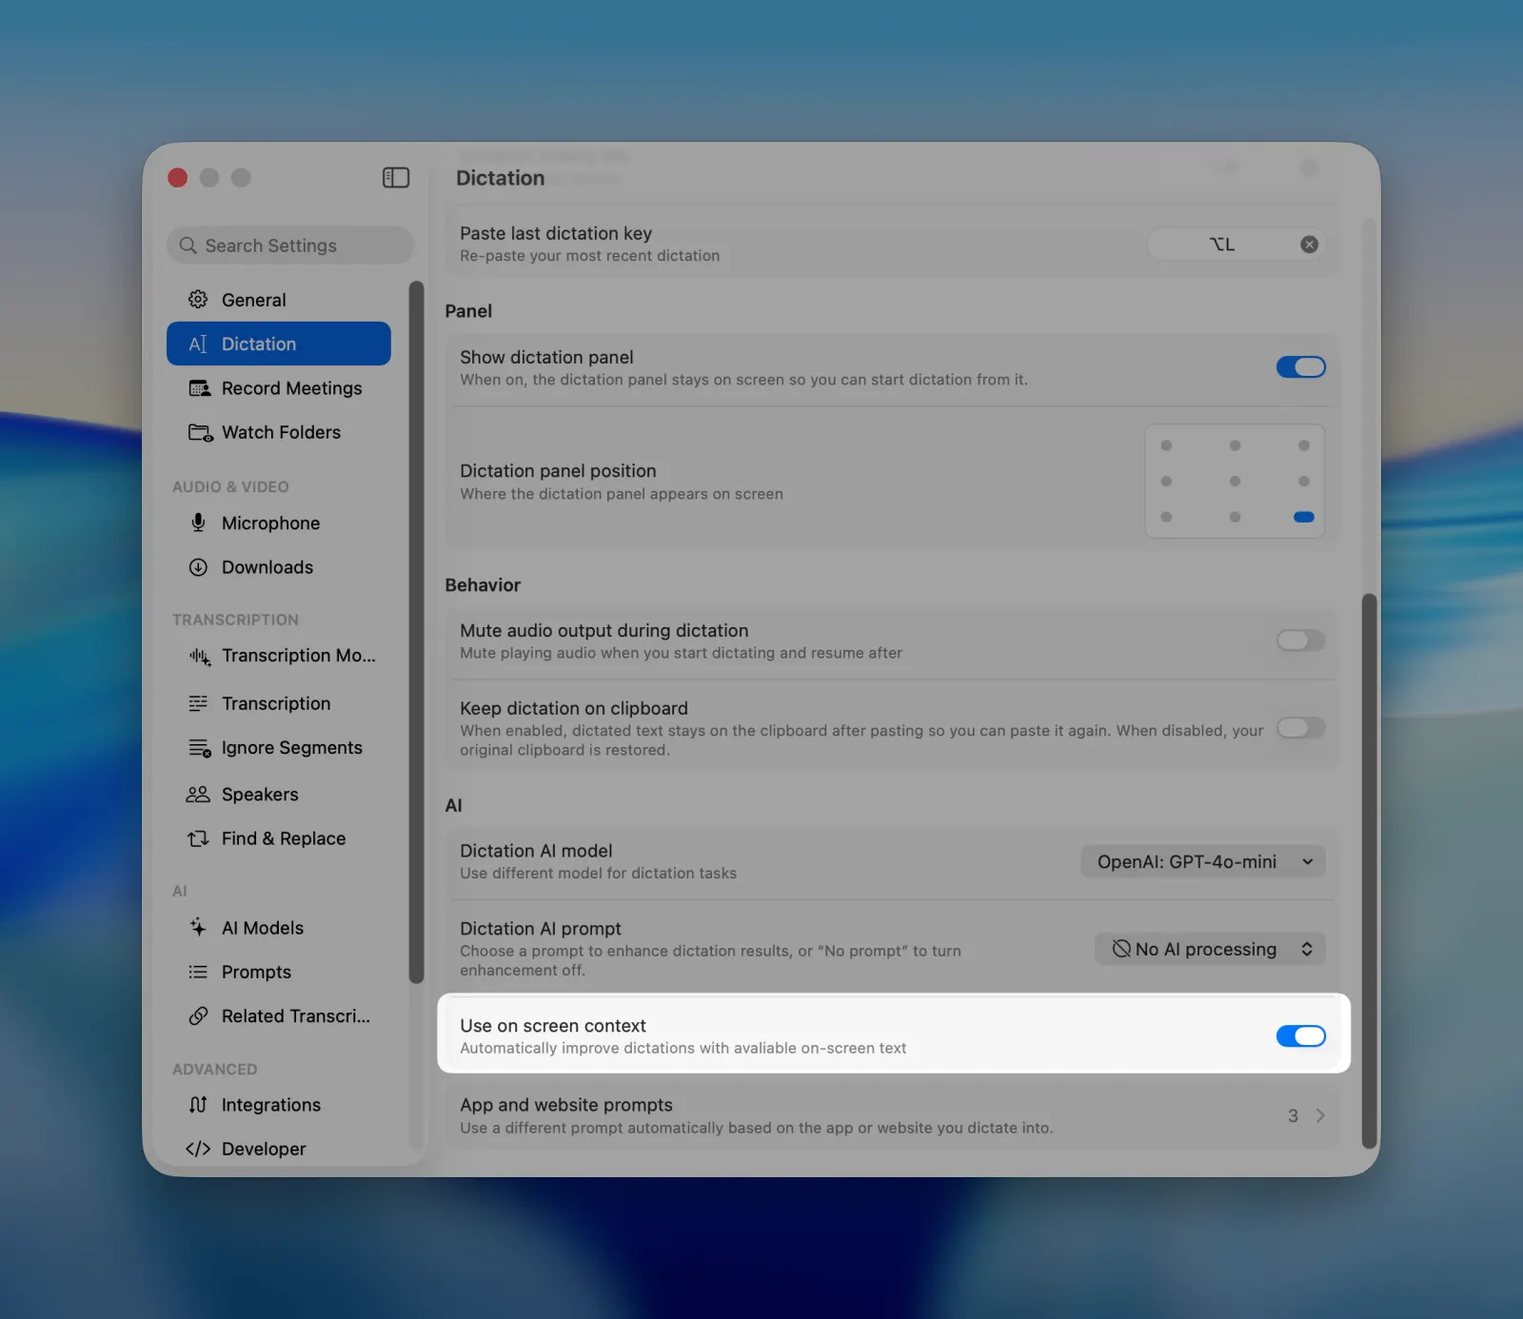Image resolution: width=1523 pixels, height=1319 pixels.
Task: Open the No AI processing prompt picker
Action: (1210, 949)
